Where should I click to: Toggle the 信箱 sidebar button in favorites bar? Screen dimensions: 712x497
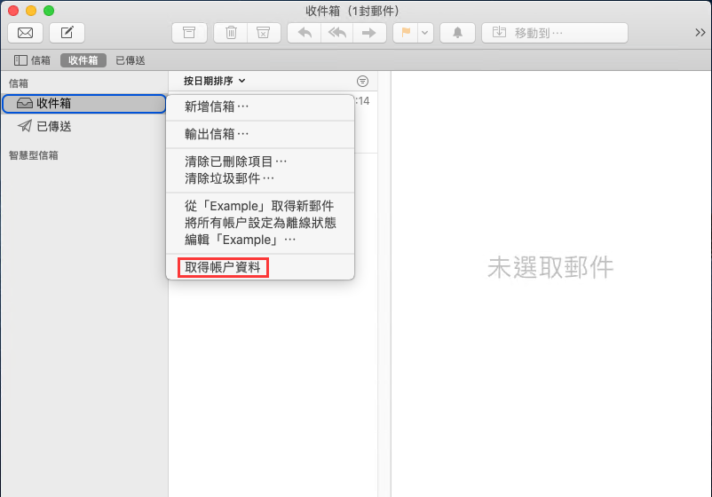(33, 60)
